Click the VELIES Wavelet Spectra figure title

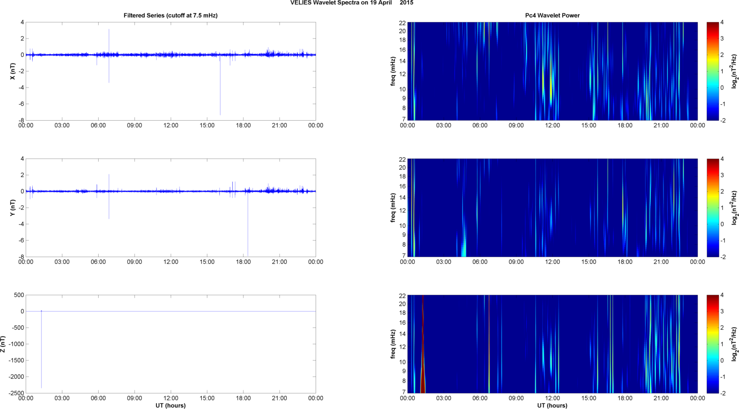click(x=351, y=3)
